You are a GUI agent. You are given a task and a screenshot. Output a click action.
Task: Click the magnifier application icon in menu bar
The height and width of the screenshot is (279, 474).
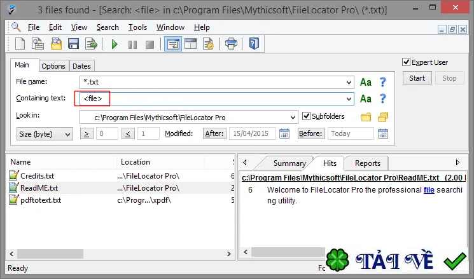tap(16, 27)
